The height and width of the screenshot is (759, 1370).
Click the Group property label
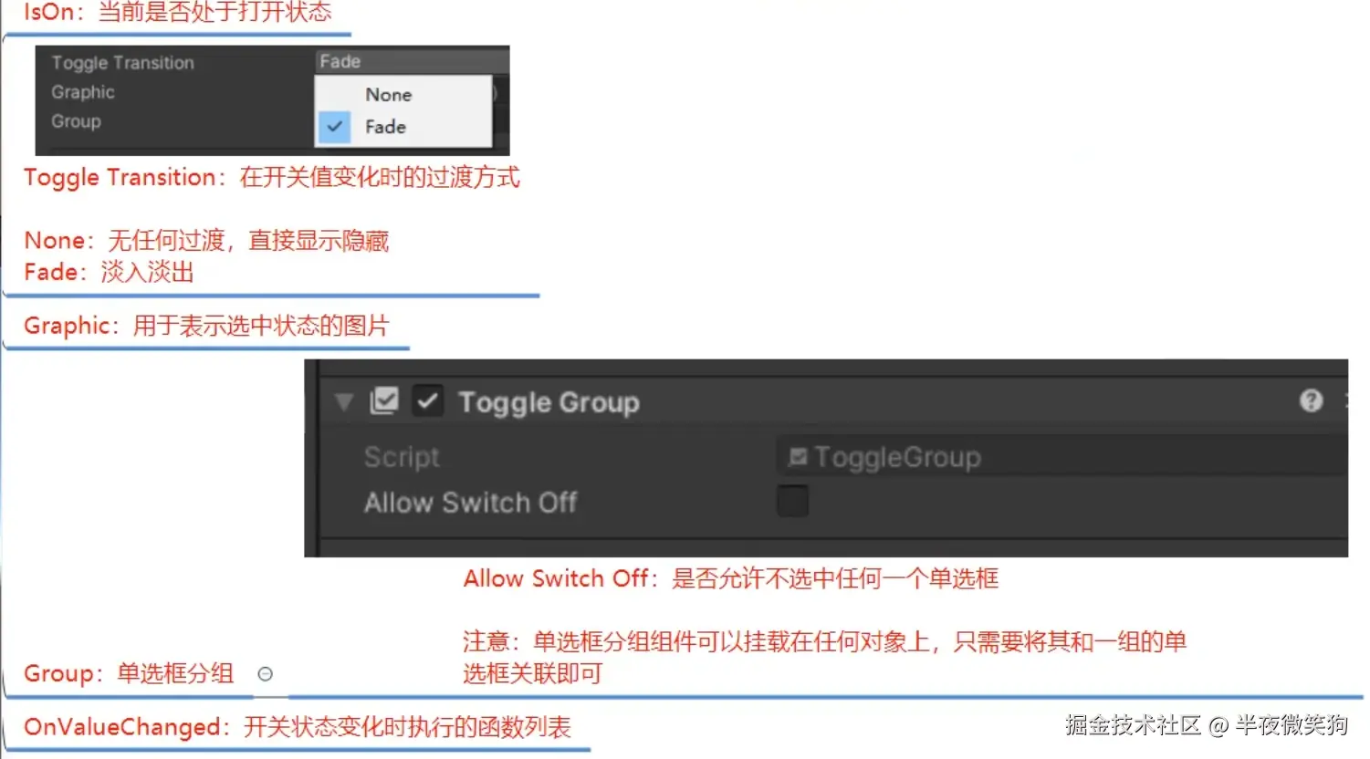point(76,121)
